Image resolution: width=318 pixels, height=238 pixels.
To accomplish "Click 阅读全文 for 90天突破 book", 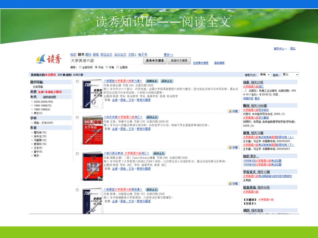I will coord(152,117).
